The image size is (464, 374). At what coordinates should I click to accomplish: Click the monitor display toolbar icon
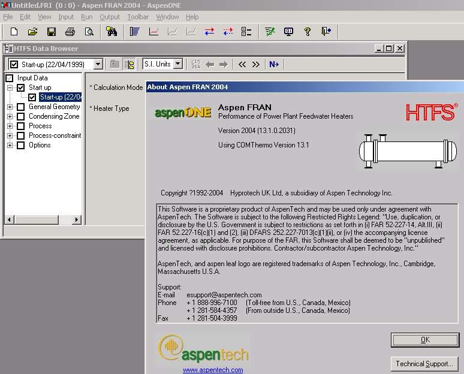(288, 31)
